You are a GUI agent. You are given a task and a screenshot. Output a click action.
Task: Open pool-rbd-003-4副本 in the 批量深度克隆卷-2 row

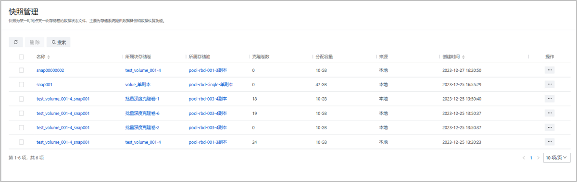[x=208, y=128]
